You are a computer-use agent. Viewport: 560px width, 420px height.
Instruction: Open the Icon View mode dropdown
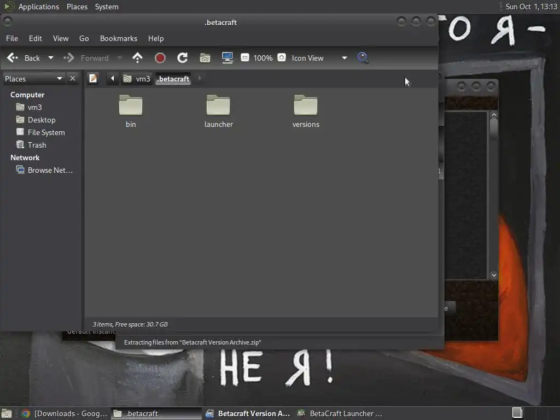[x=319, y=58]
